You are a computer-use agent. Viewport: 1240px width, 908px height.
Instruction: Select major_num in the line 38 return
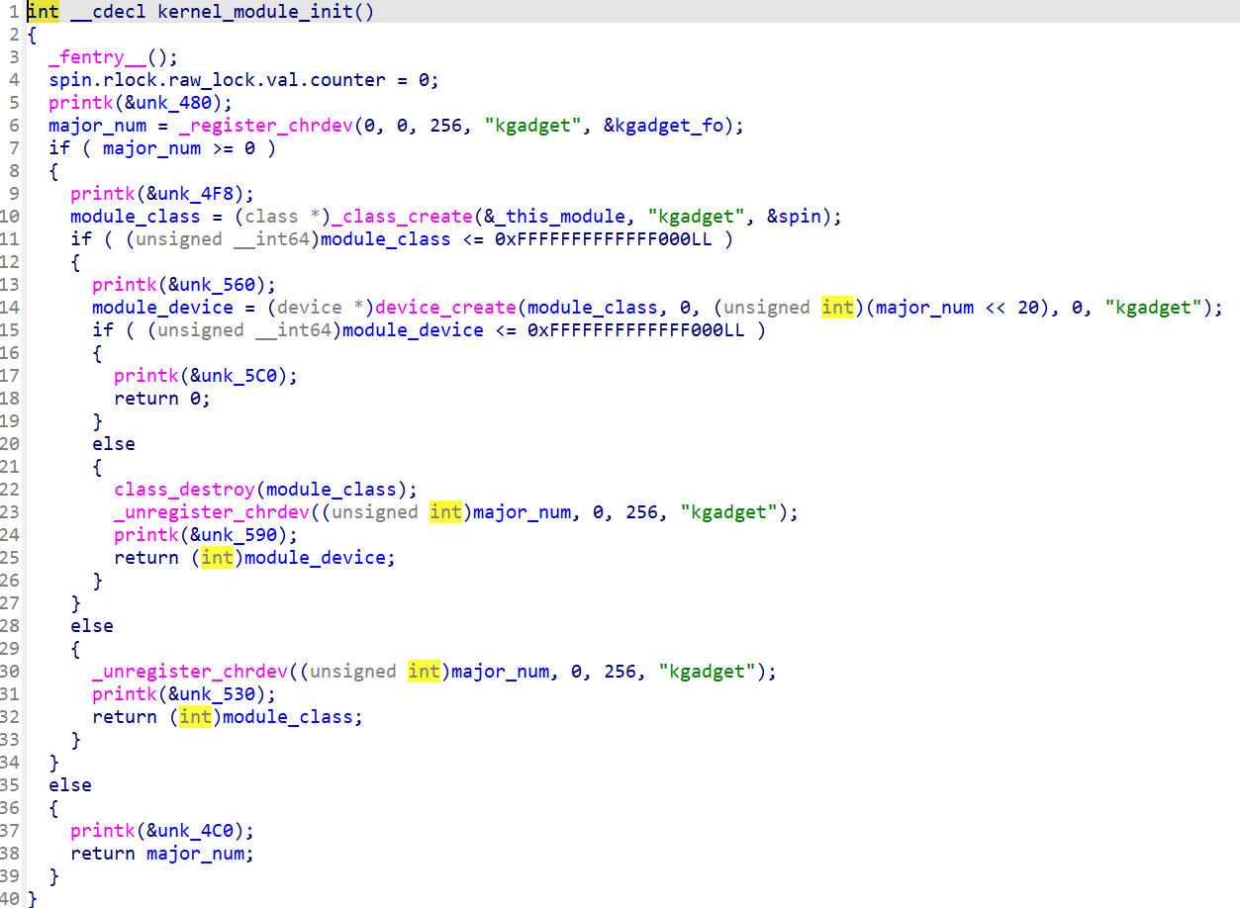pos(195,854)
